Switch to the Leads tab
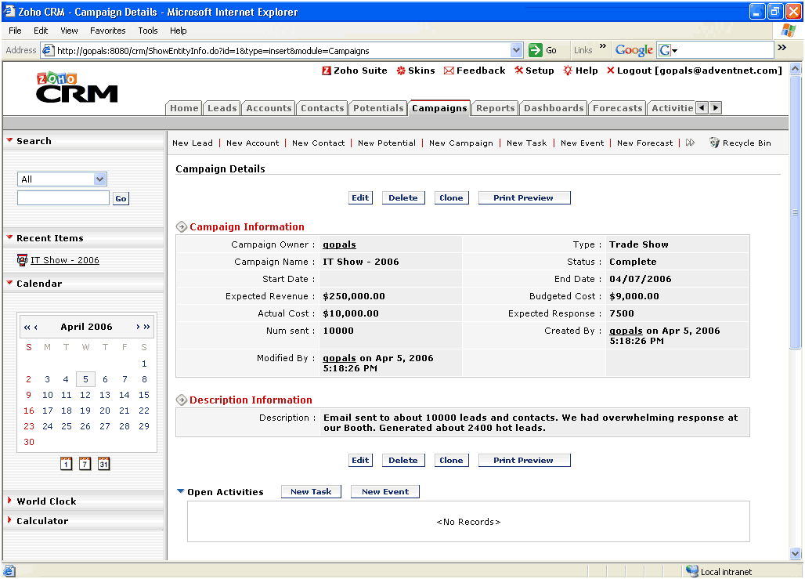805x579 pixels. pos(222,108)
